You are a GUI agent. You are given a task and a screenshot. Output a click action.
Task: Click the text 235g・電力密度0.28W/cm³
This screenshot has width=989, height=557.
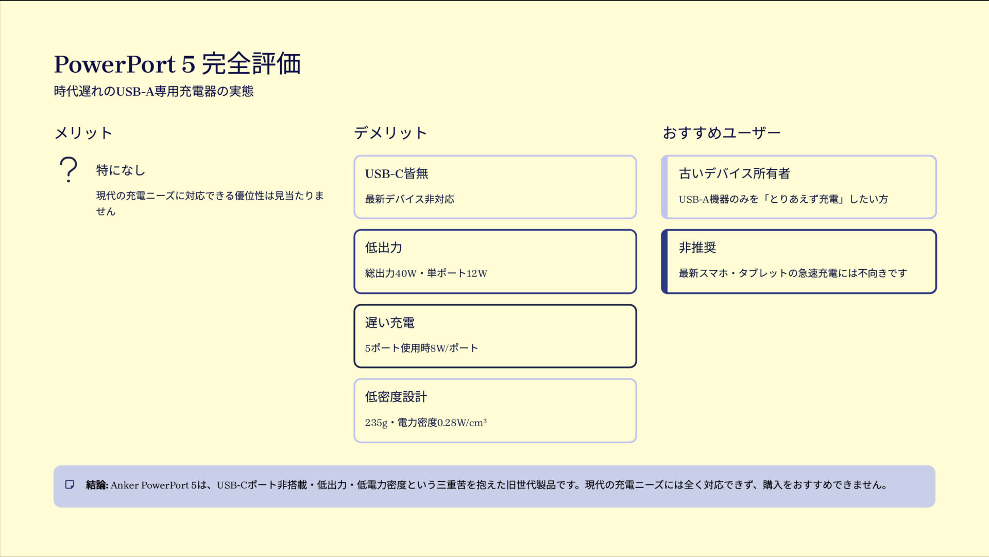(x=425, y=423)
